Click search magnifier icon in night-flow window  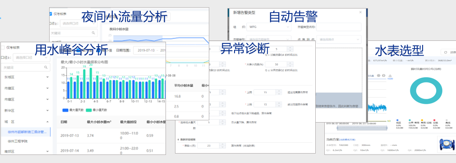coord(93,33)
